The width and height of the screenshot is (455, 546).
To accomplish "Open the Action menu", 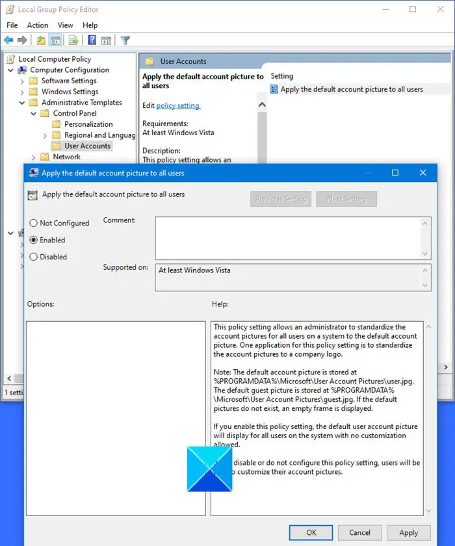I will coord(38,25).
